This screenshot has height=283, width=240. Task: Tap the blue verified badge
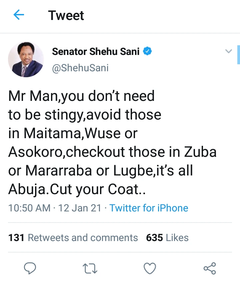pos(147,52)
